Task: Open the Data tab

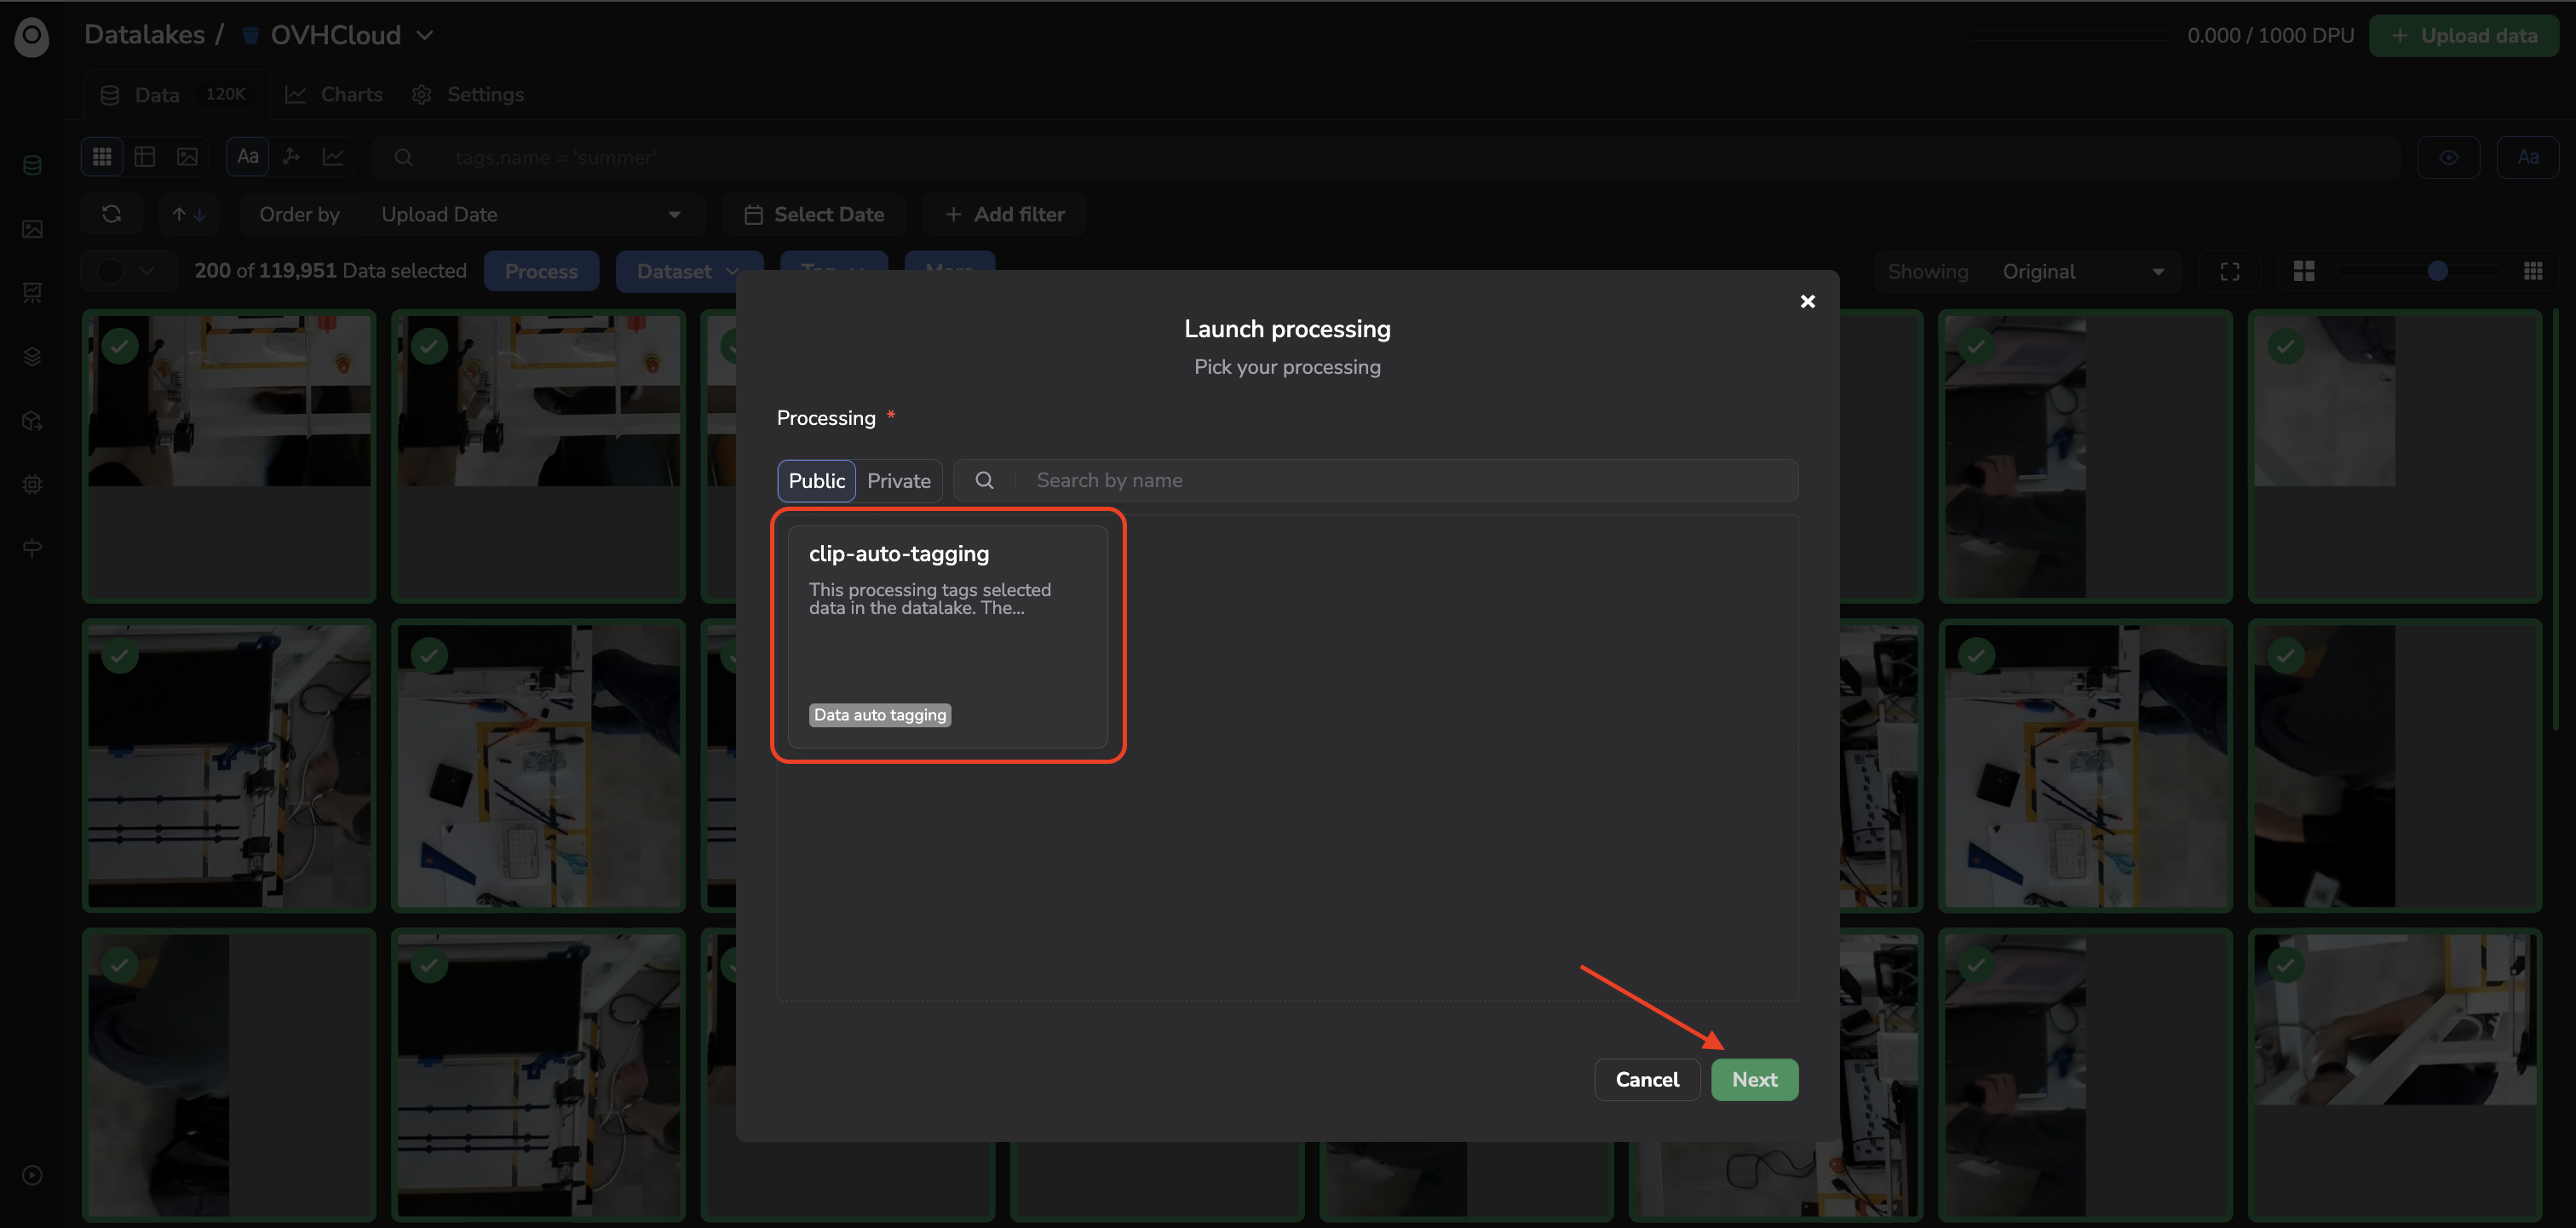Action: 176,94
